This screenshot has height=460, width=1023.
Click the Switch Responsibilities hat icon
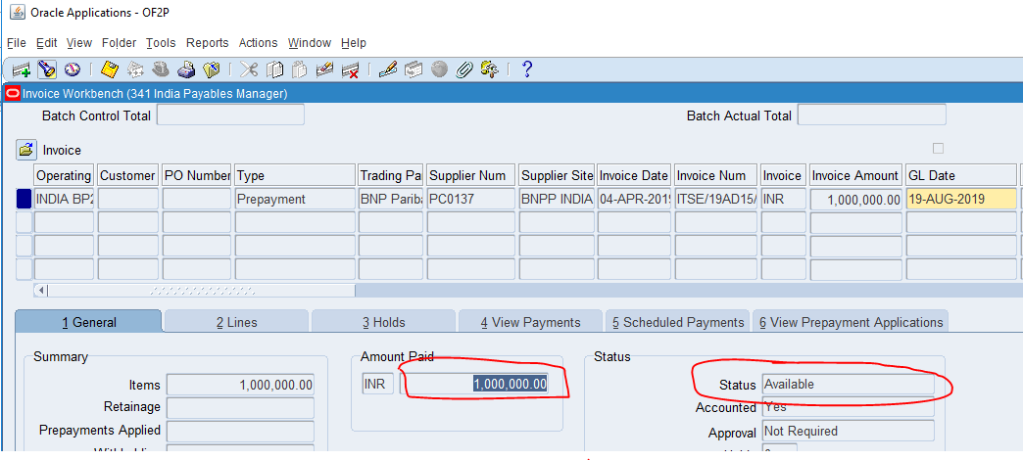pos(161,69)
